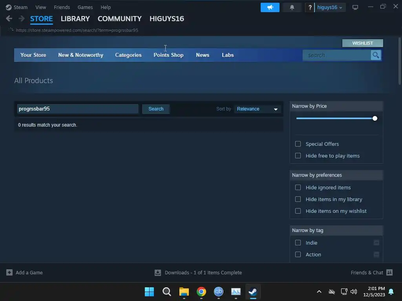Image resolution: width=402 pixels, height=301 pixels.
Task: Go back with the left arrow
Action: [x=9, y=18]
